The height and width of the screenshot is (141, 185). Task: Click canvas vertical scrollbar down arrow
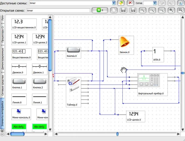pos(183,130)
